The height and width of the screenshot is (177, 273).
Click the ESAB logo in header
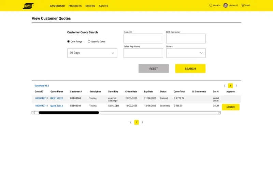pos(28,5)
